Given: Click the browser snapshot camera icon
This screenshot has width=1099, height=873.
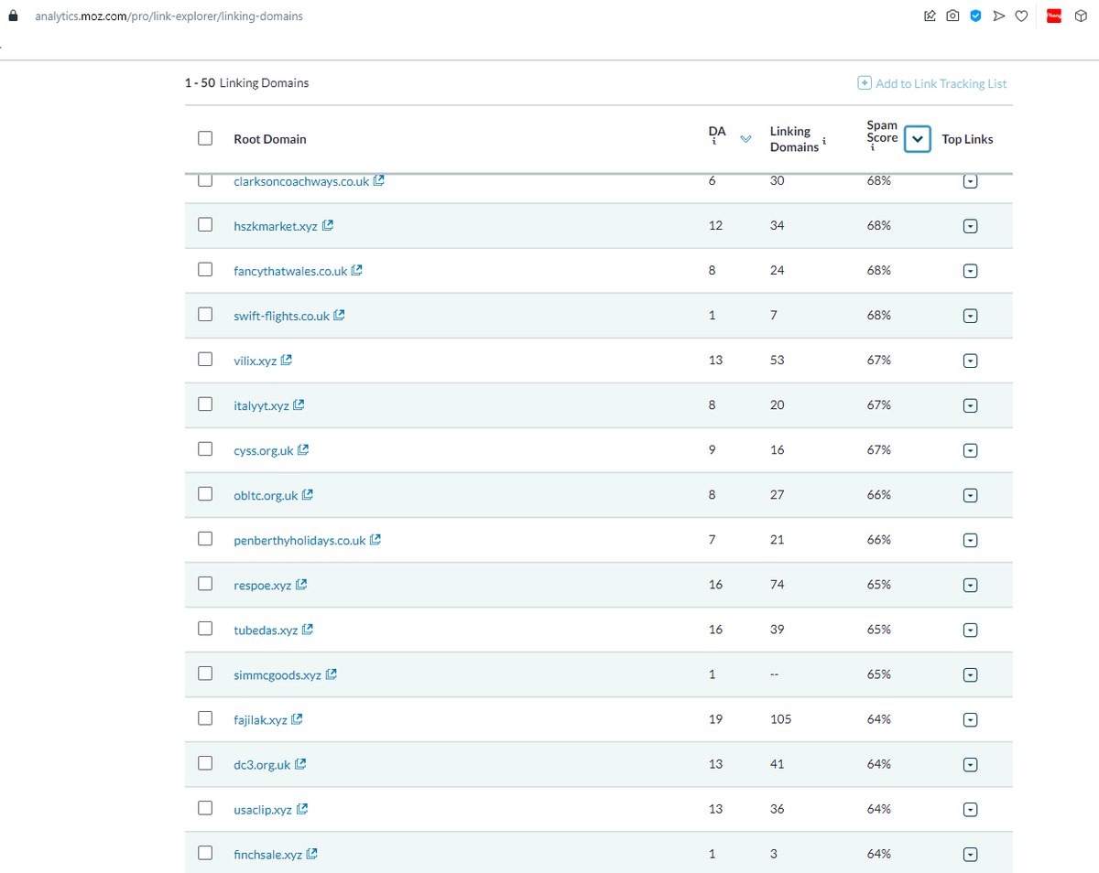Looking at the screenshot, I should [952, 16].
